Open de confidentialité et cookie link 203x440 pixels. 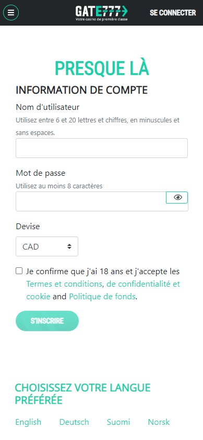pos(103,290)
